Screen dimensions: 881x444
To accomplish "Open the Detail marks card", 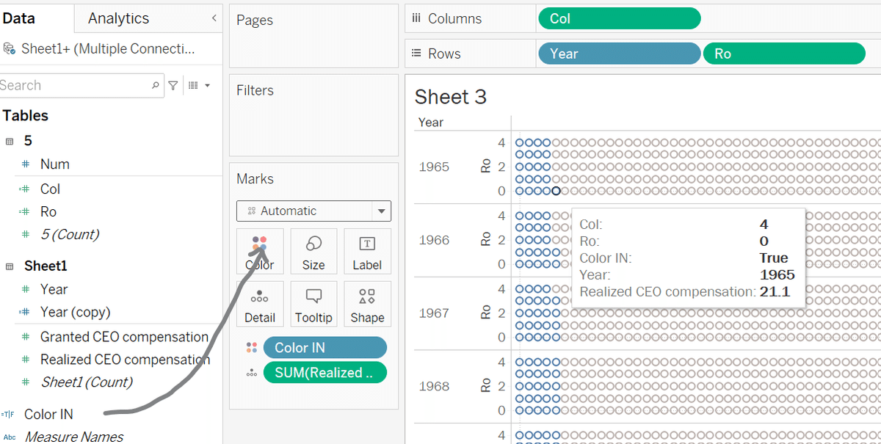I will click(x=259, y=305).
